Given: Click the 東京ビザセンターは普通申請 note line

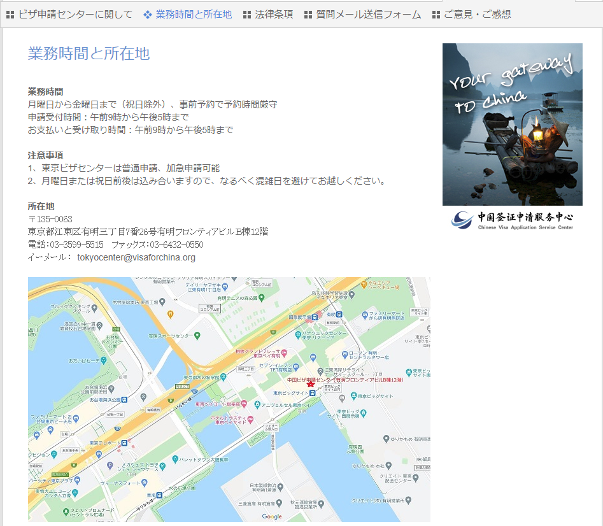Looking at the screenshot, I should 124,167.
